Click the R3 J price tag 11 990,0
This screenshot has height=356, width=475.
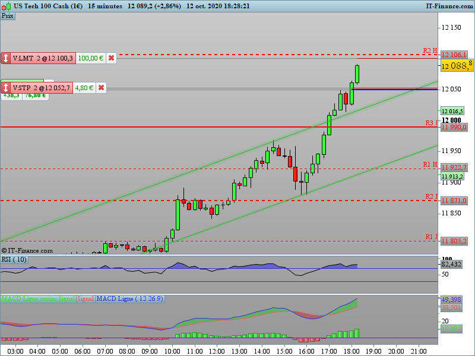click(454, 127)
